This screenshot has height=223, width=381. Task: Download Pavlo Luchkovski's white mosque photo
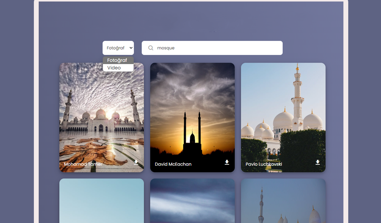click(x=318, y=162)
